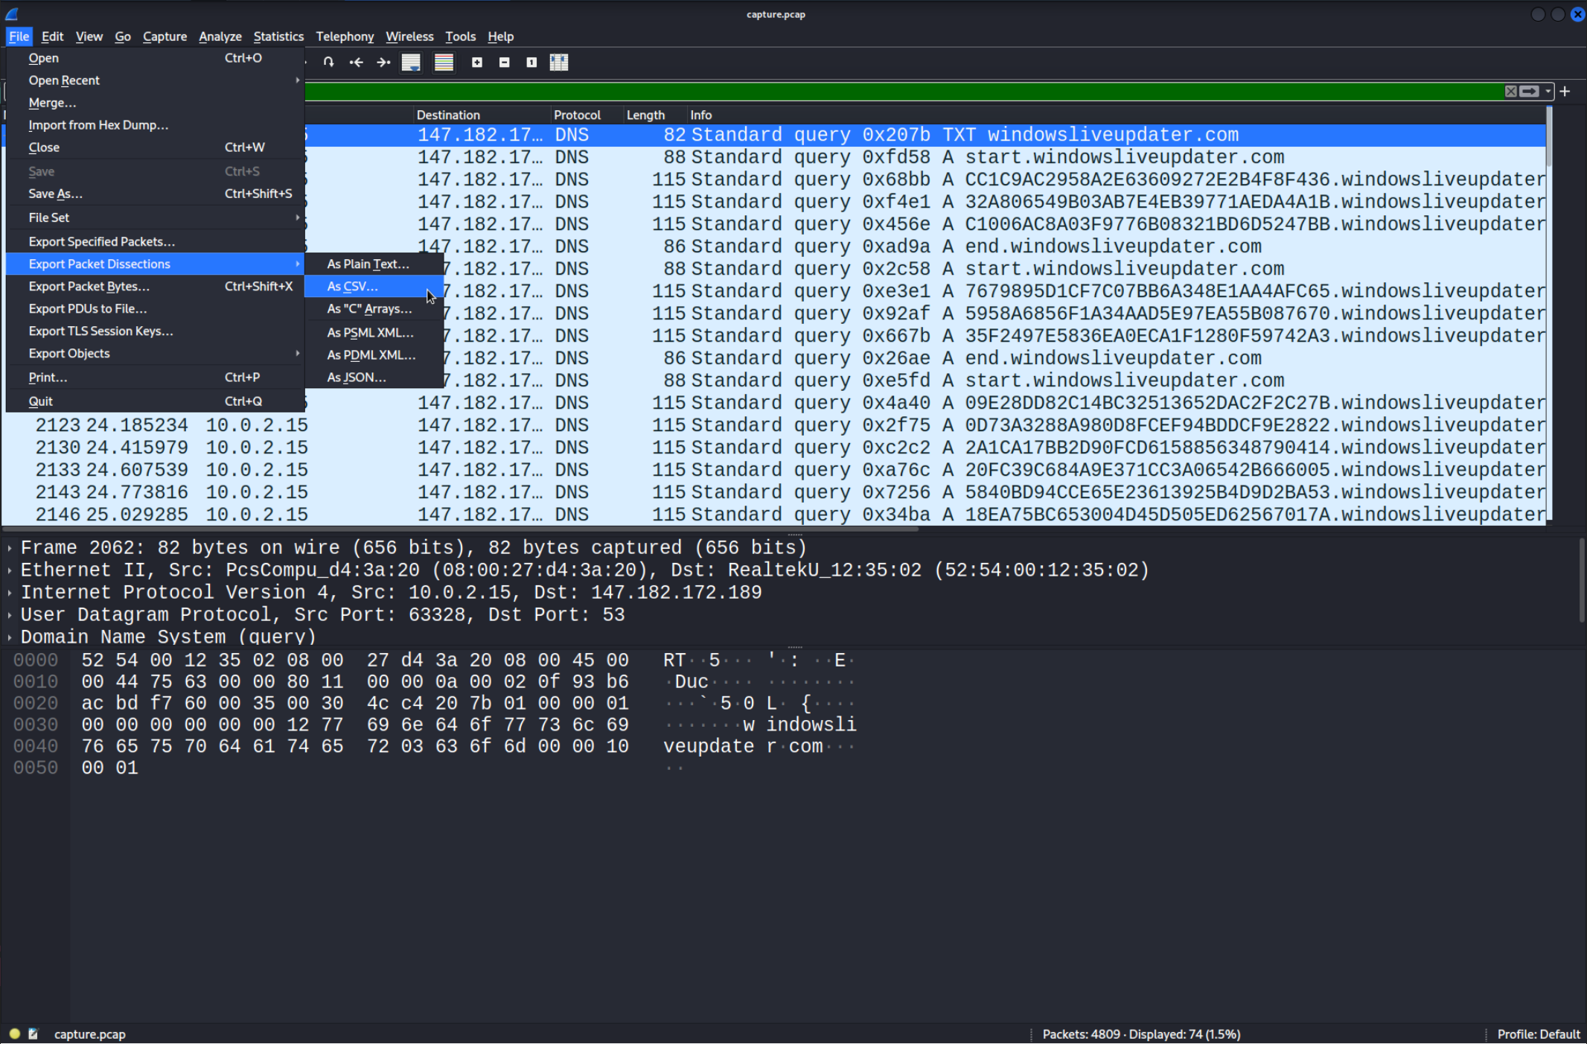Click the Go to specified packet curved-arrow icon
Image resolution: width=1587 pixels, height=1044 pixels.
pyautogui.click(x=328, y=63)
